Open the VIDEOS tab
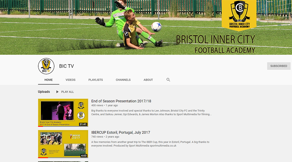 70,80
